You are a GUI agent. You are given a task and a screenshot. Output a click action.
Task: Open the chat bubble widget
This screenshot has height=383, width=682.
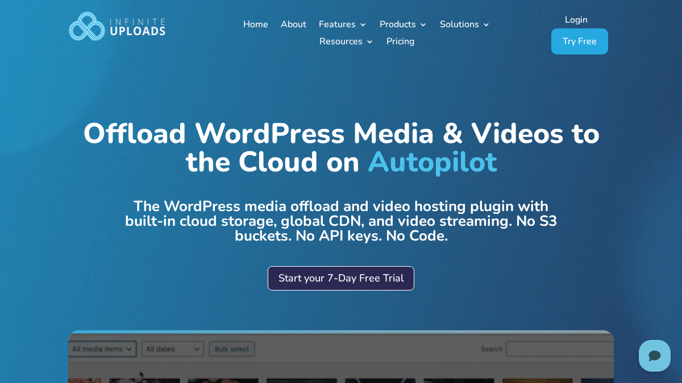pos(655,356)
